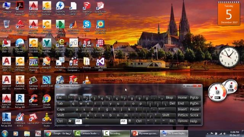Switch to On-Screen Keyboard taskbar button

click(174, 134)
